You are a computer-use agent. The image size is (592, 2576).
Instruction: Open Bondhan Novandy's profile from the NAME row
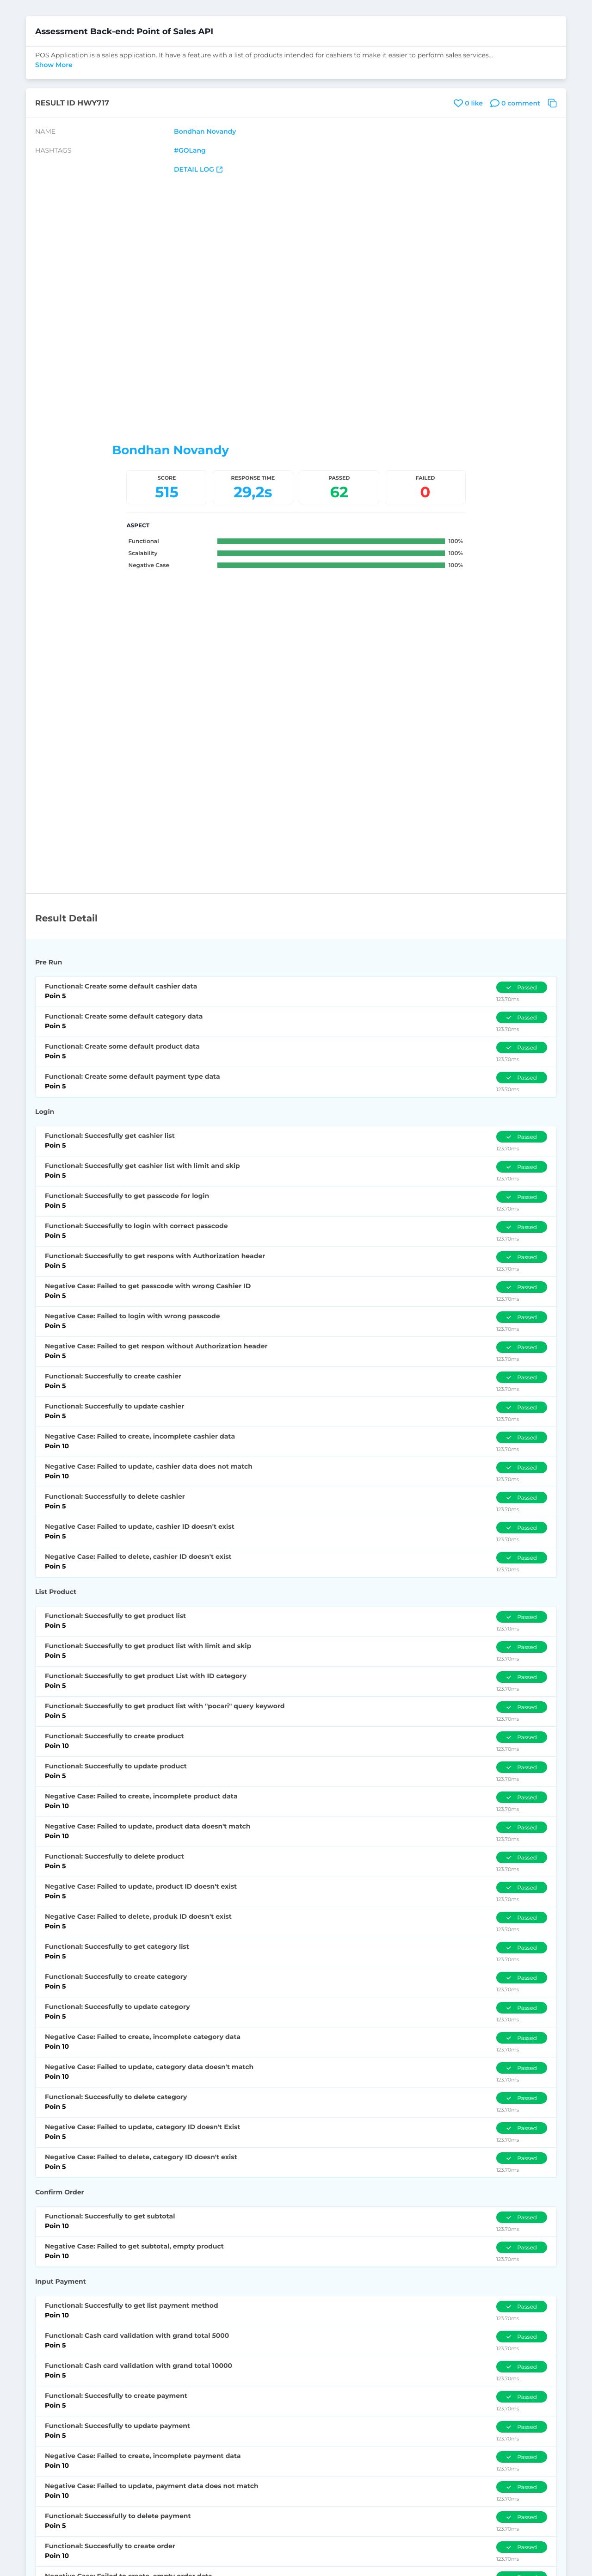205,132
